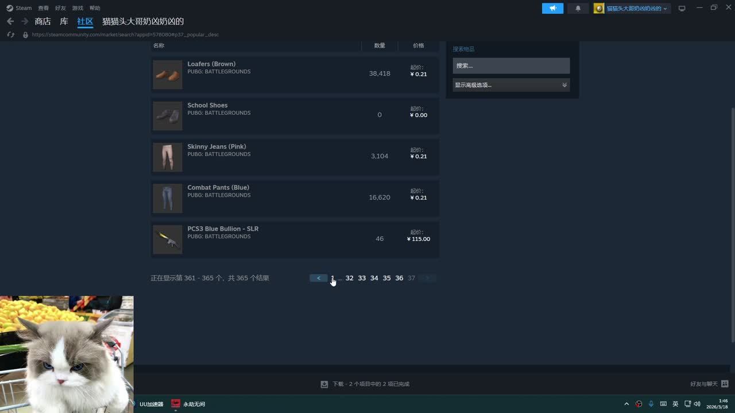Screen dimensions: 735x413
Task: Show hidden system tray icons chevron
Action: tap(626, 404)
